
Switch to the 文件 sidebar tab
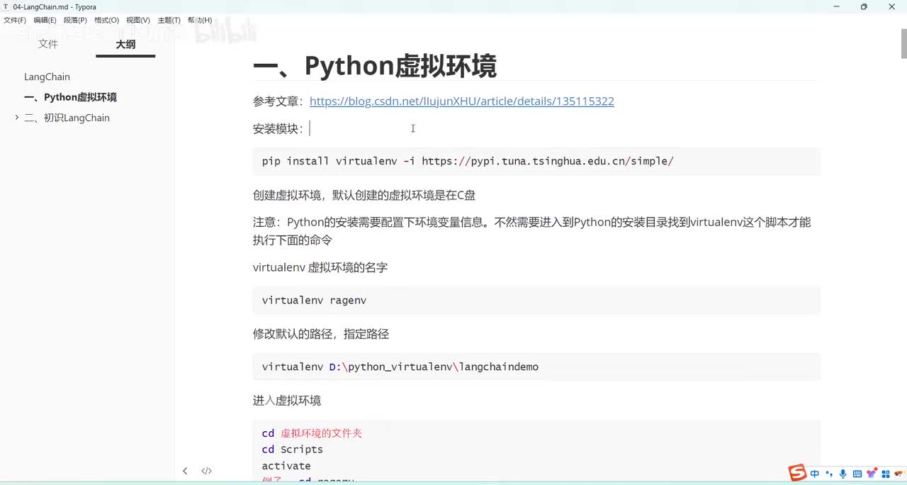48,44
